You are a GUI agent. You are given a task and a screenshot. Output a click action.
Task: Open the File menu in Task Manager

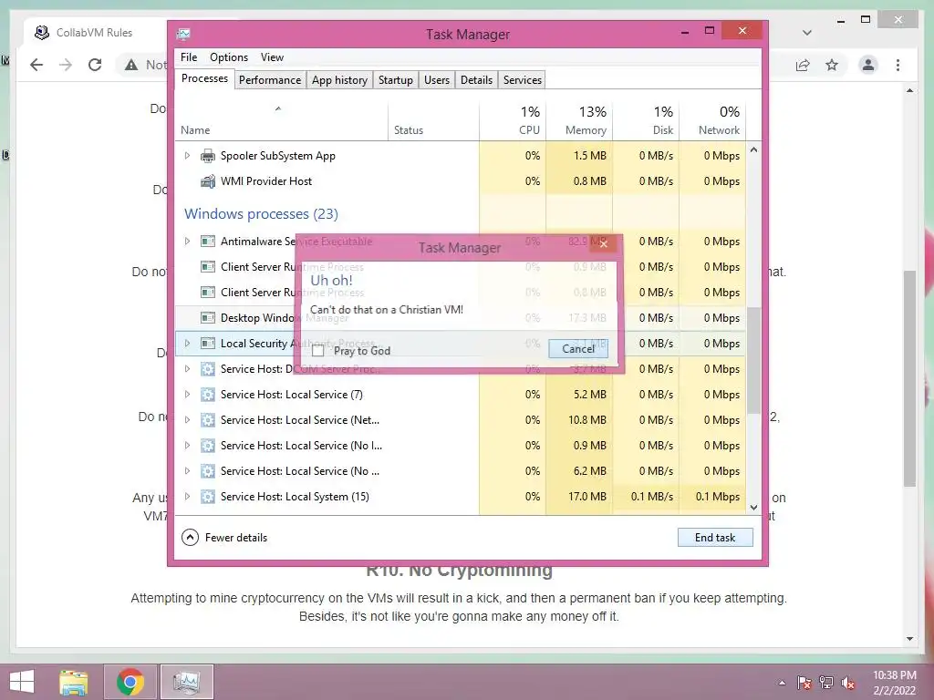(x=189, y=57)
